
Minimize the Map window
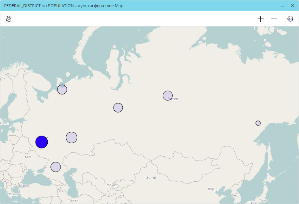283,6
